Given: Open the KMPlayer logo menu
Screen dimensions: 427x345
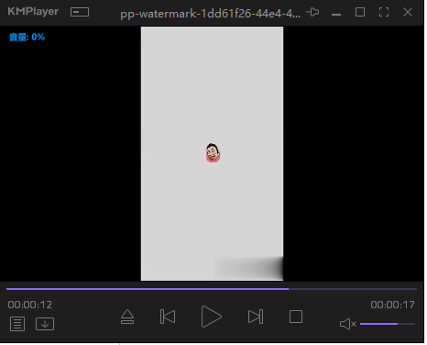Looking at the screenshot, I should (x=33, y=11).
